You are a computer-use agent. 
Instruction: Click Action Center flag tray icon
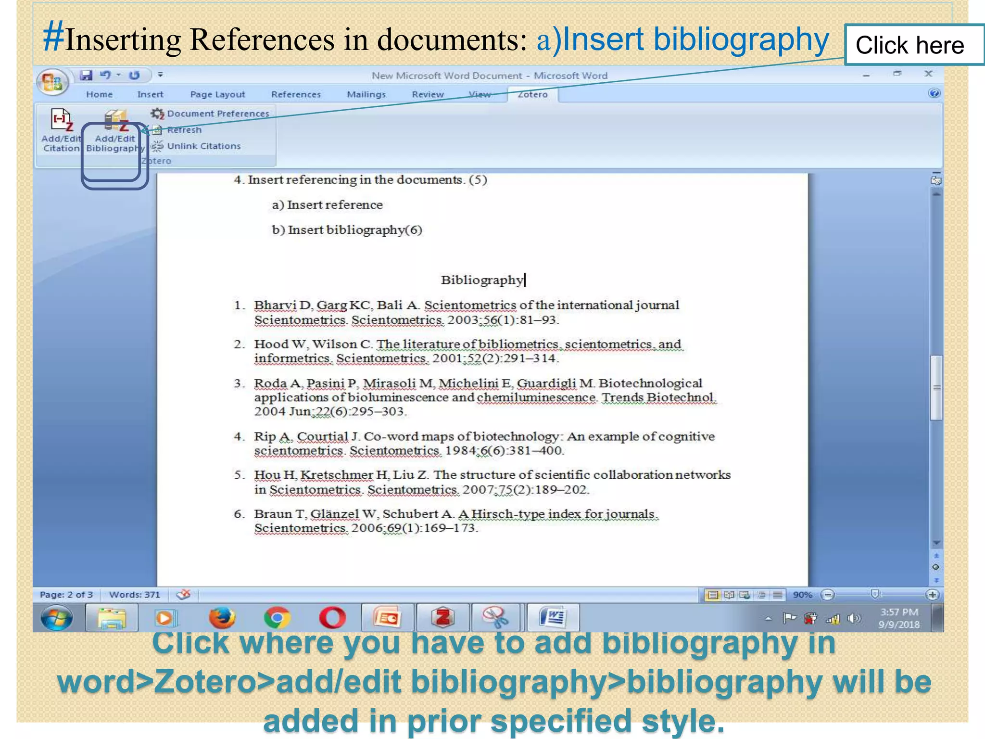pos(789,618)
